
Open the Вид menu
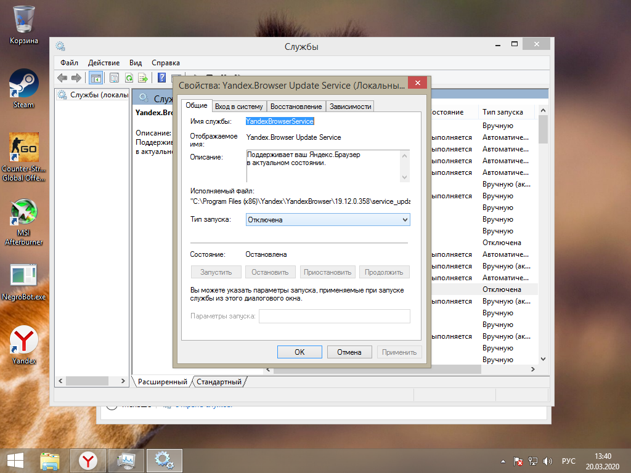[136, 63]
